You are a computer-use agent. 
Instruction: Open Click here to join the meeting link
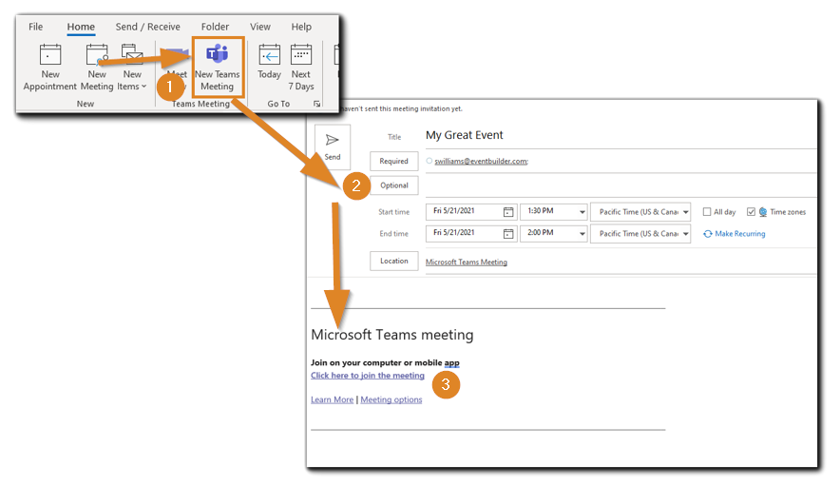pyautogui.click(x=368, y=376)
